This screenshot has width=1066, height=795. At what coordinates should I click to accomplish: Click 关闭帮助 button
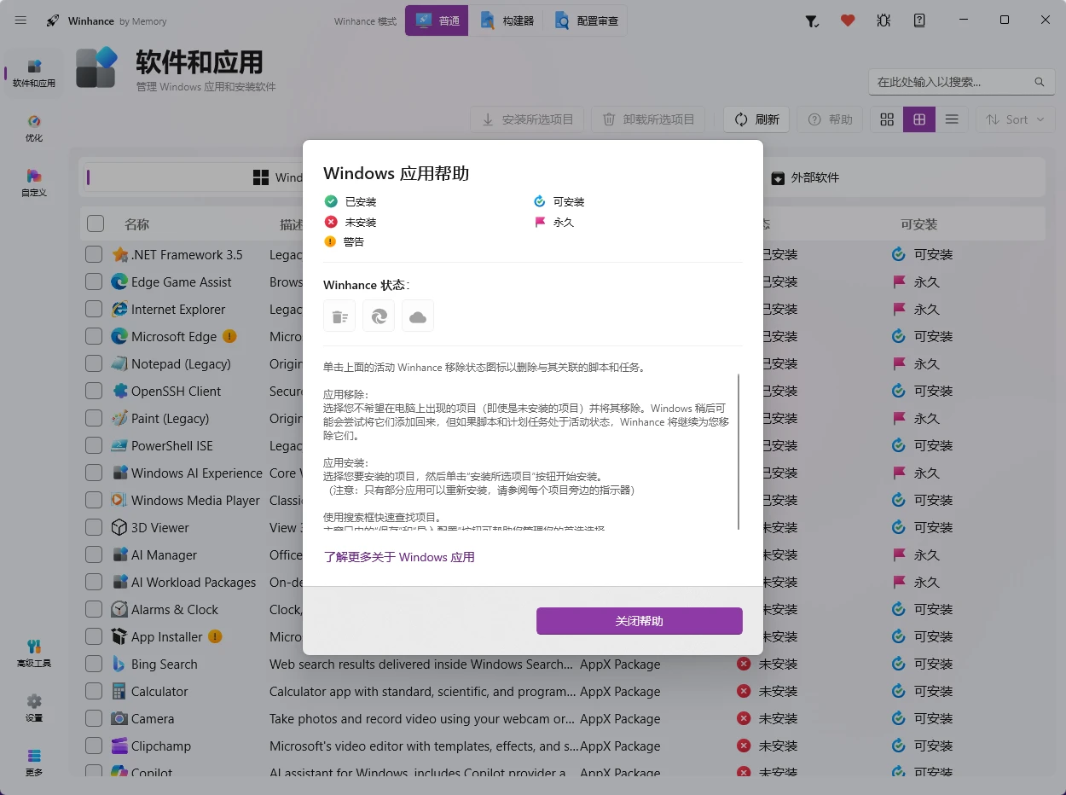pyautogui.click(x=640, y=621)
